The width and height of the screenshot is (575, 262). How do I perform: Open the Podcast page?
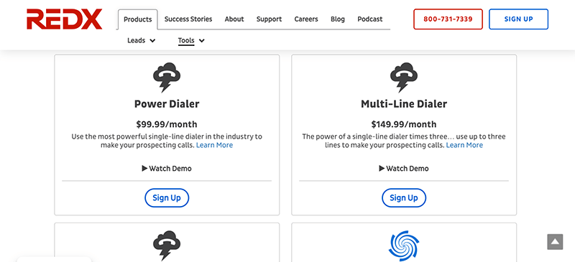pos(370,19)
